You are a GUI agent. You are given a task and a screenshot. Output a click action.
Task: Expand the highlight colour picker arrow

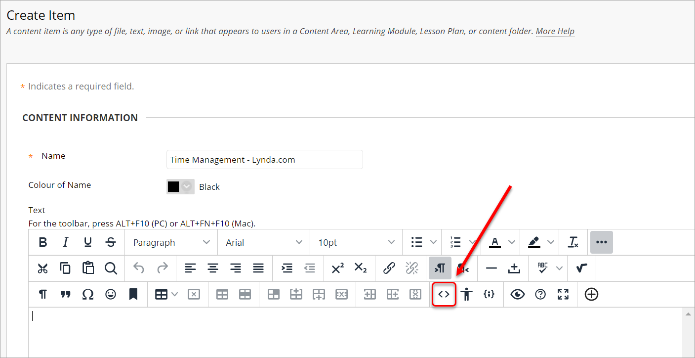[x=550, y=242]
